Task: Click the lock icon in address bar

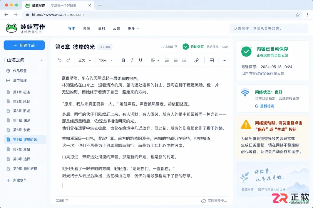Action: pos(28,15)
